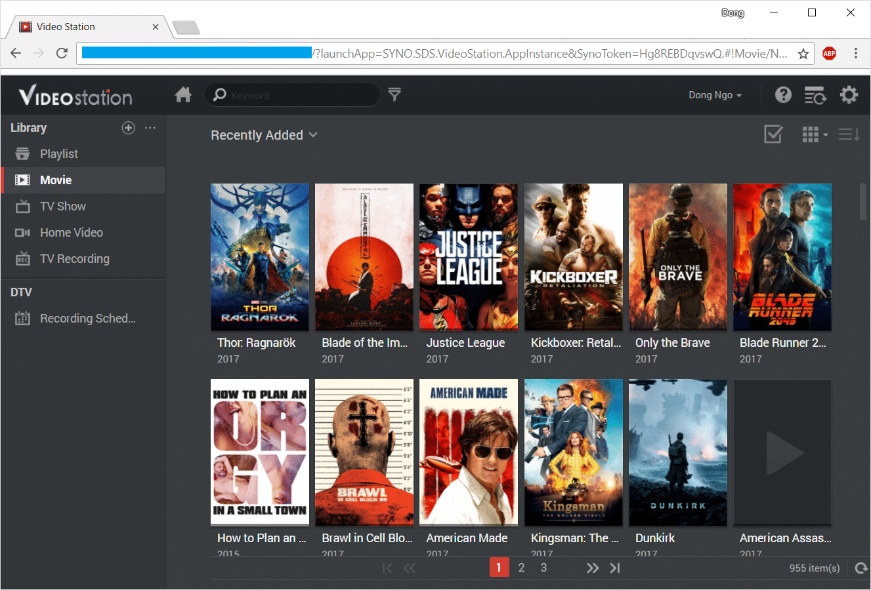Image resolution: width=871 pixels, height=590 pixels.
Task: Click the browser back arrow
Action: (x=16, y=54)
